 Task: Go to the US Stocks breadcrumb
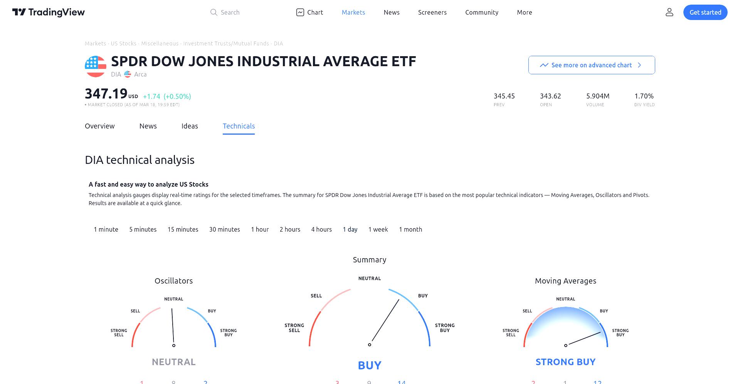point(124,43)
